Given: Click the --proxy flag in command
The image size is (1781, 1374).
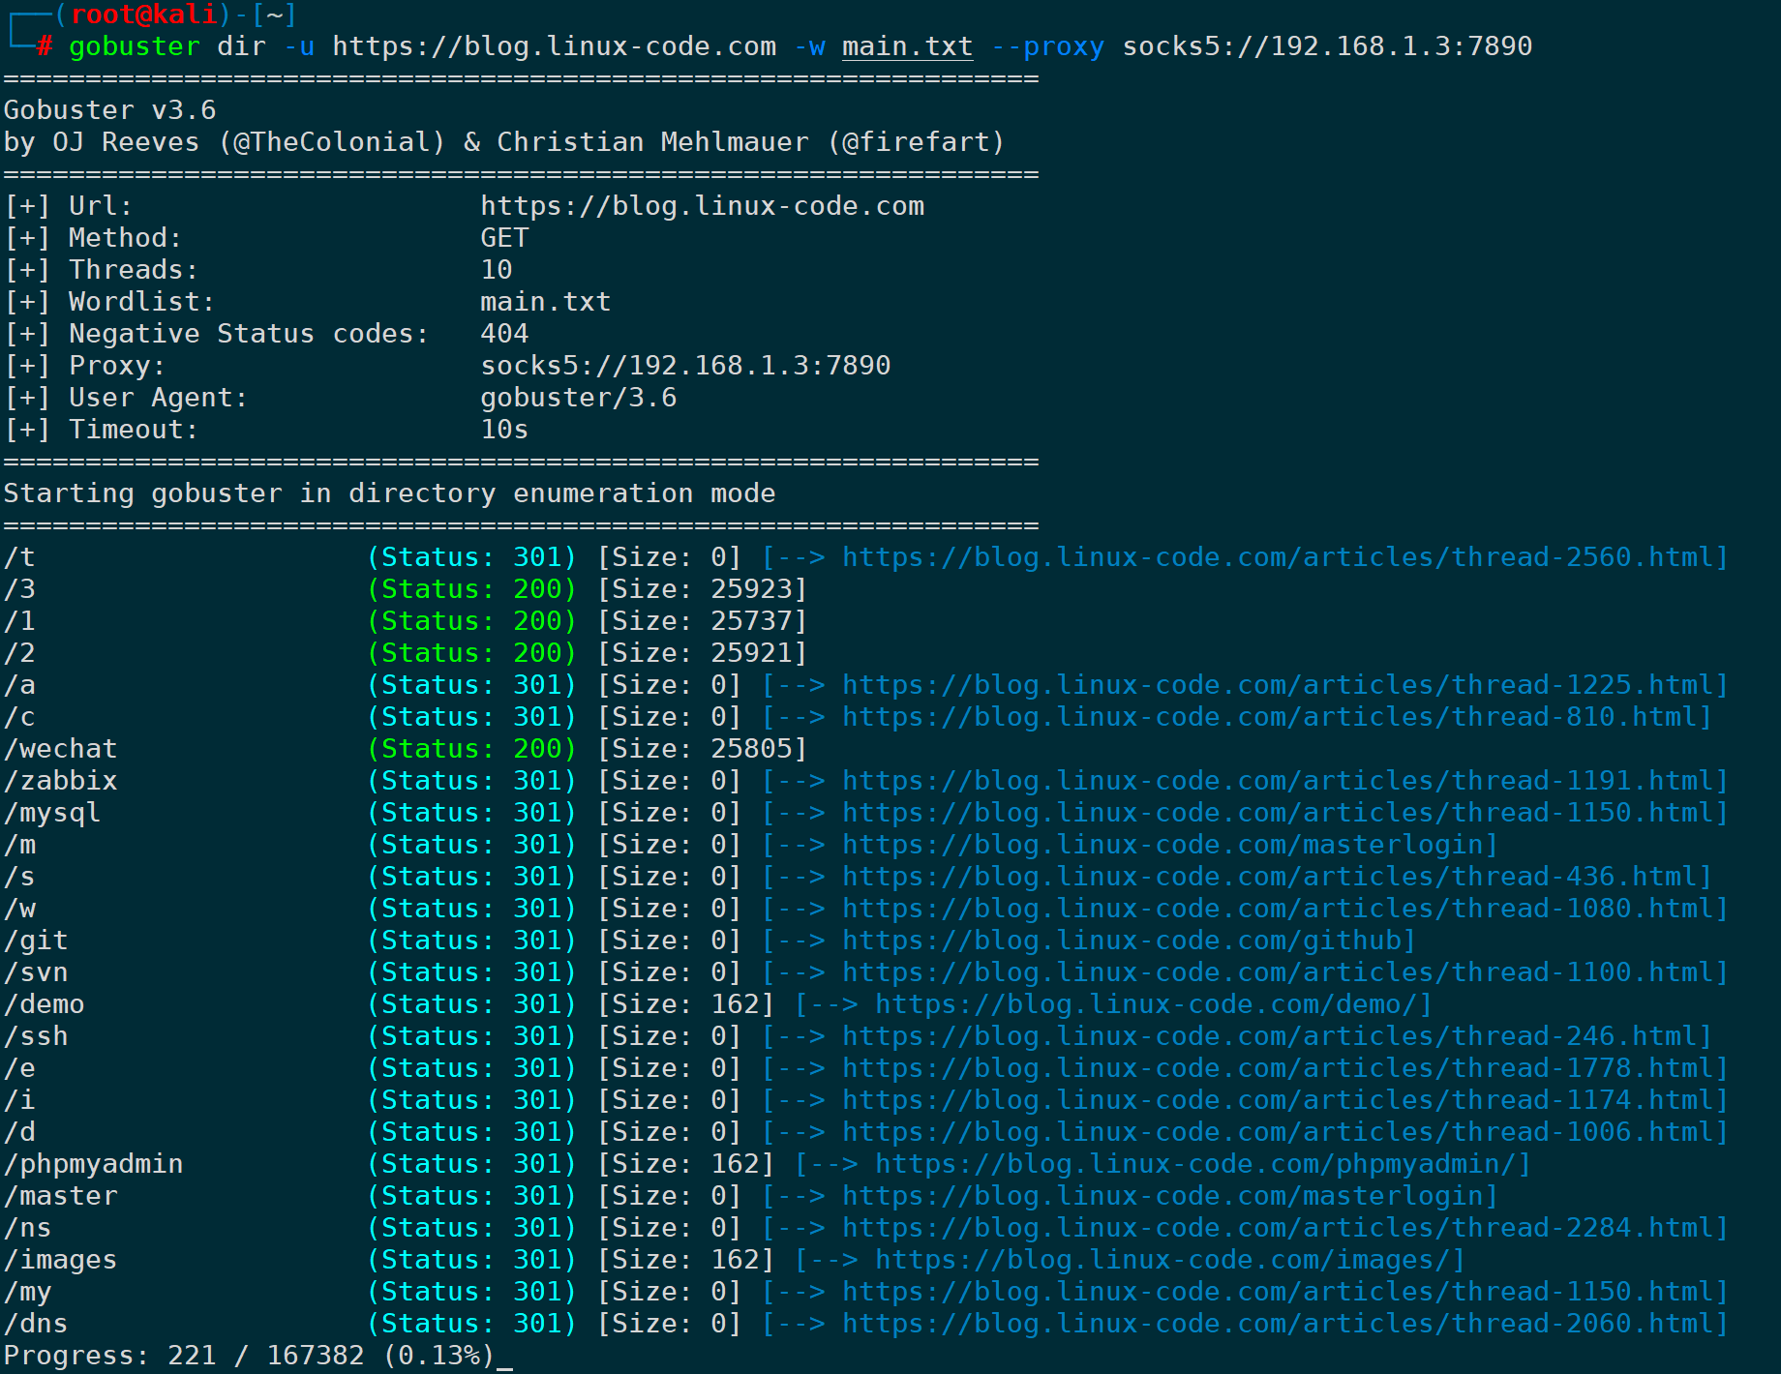Looking at the screenshot, I should [1047, 46].
